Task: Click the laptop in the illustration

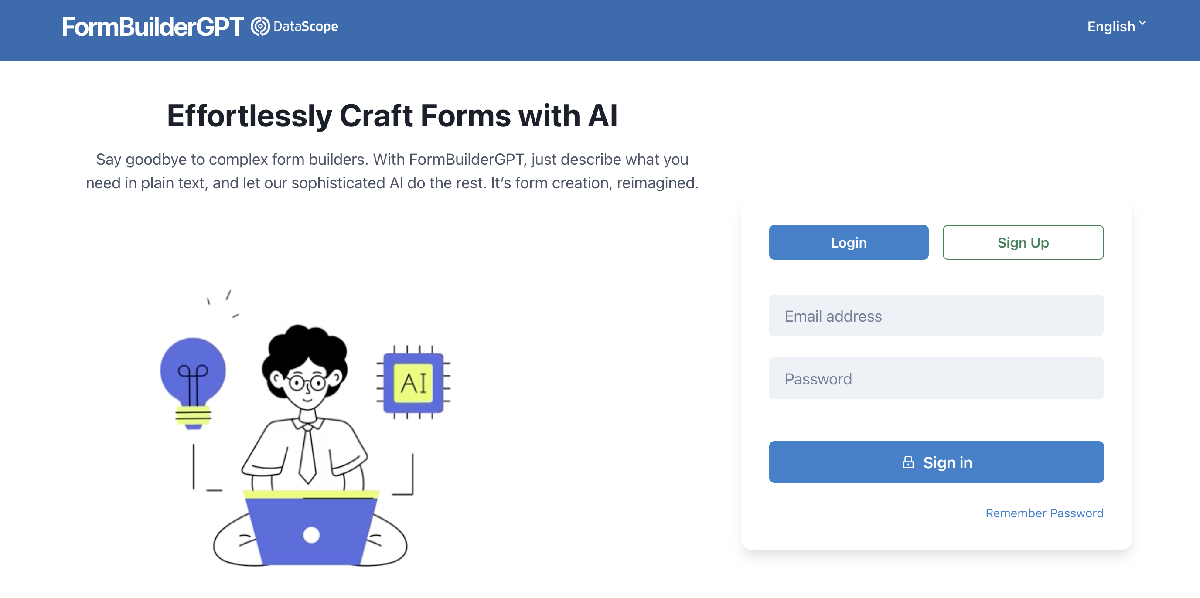Action: tap(311, 528)
